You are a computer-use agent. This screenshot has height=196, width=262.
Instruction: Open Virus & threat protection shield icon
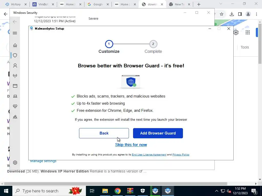[x=15, y=55]
